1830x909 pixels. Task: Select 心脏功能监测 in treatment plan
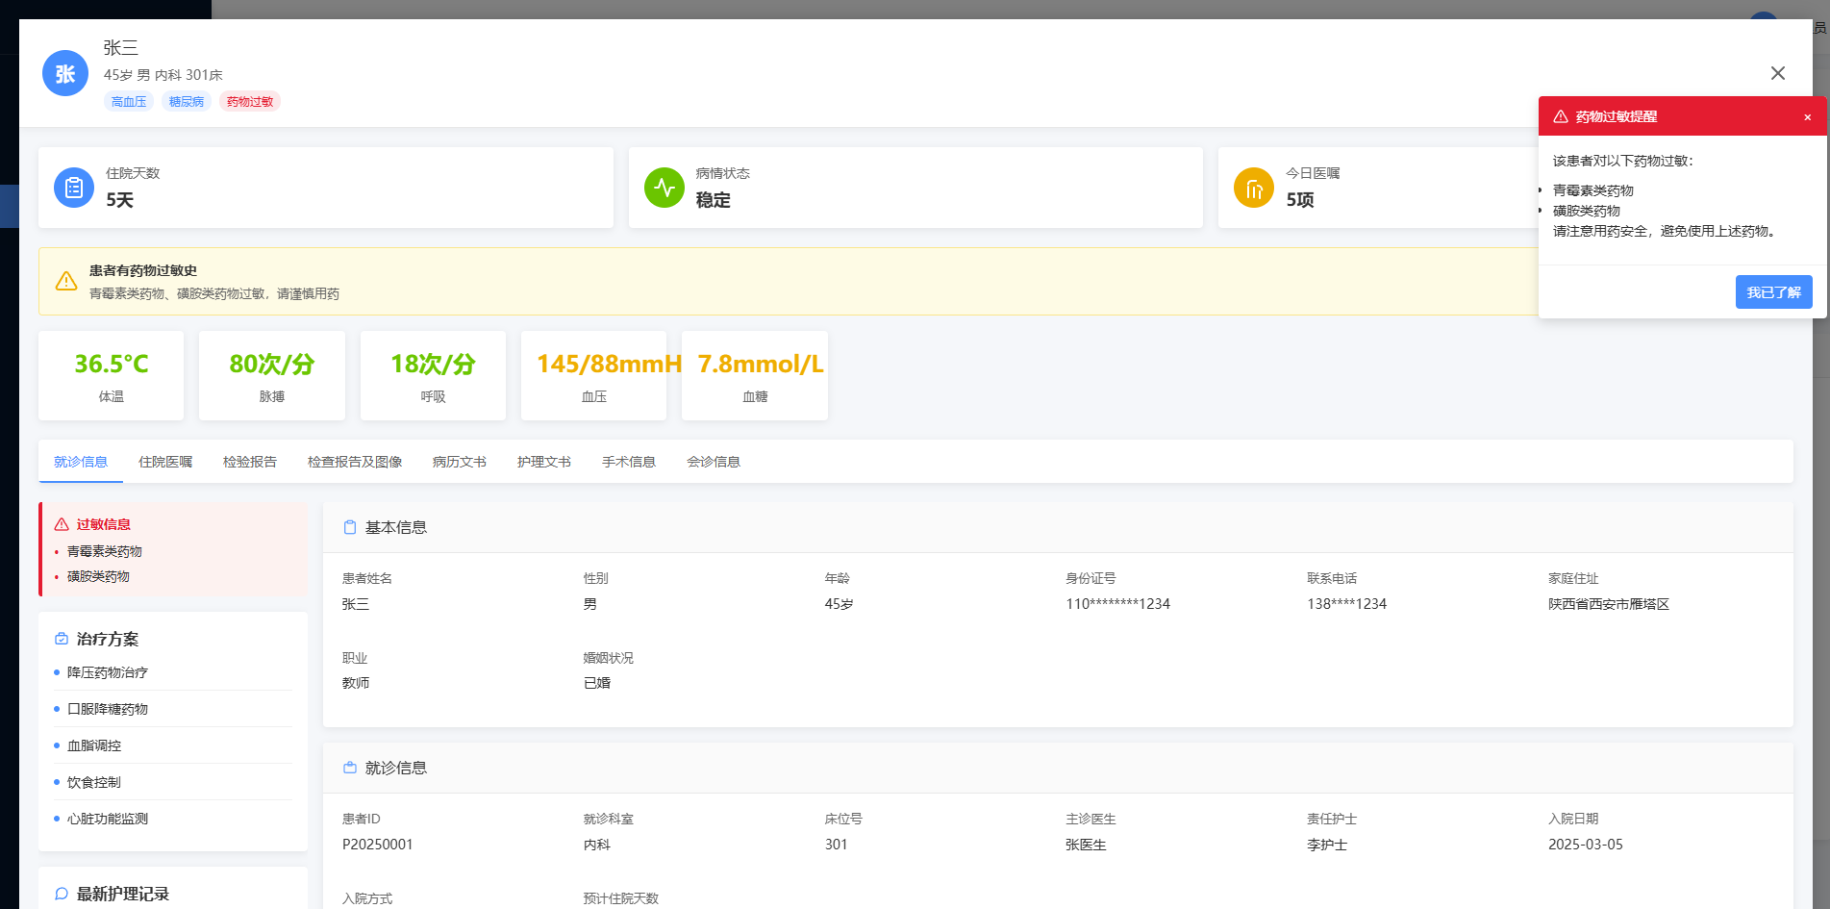[173, 819]
